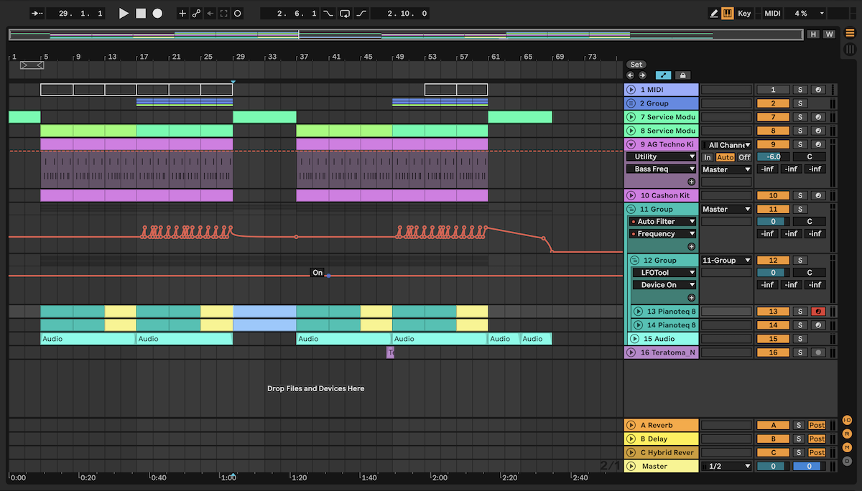Toggle the computer MIDI keyboard icon
Screen dimensions: 862x491
(x=728, y=13)
